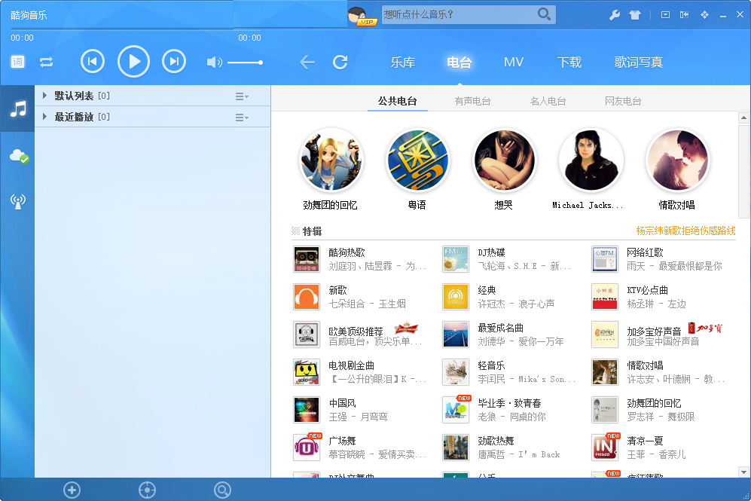Select the 电台 tab

pyautogui.click(x=459, y=63)
